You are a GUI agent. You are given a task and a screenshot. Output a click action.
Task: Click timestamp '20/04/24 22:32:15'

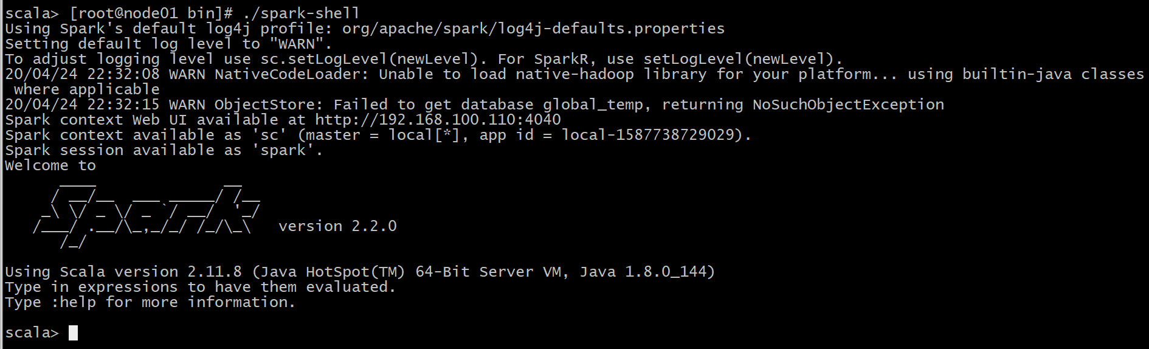pyautogui.click(x=82, y=105)
